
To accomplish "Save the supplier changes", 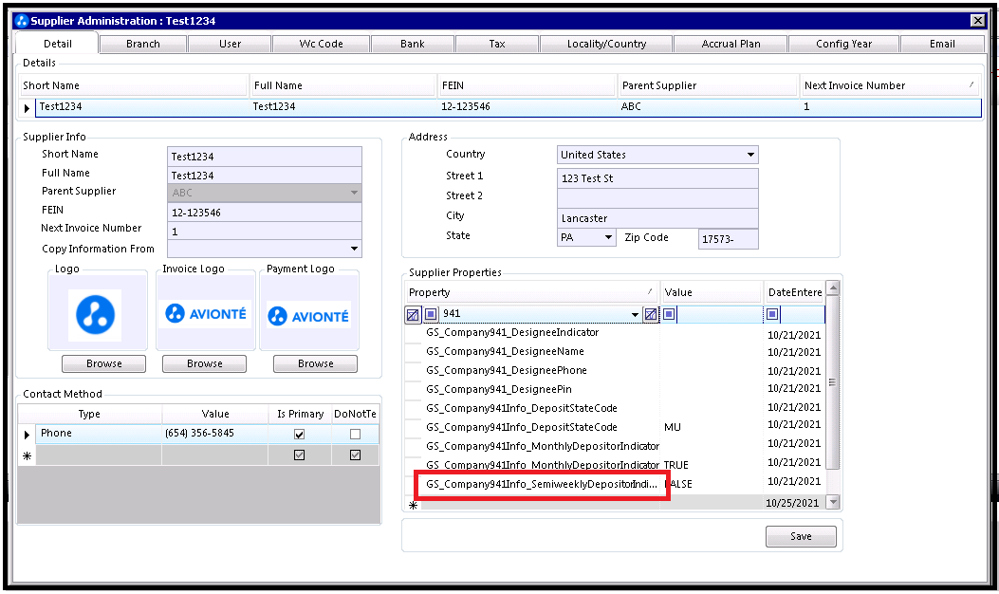I will click(x=801, y=537).
